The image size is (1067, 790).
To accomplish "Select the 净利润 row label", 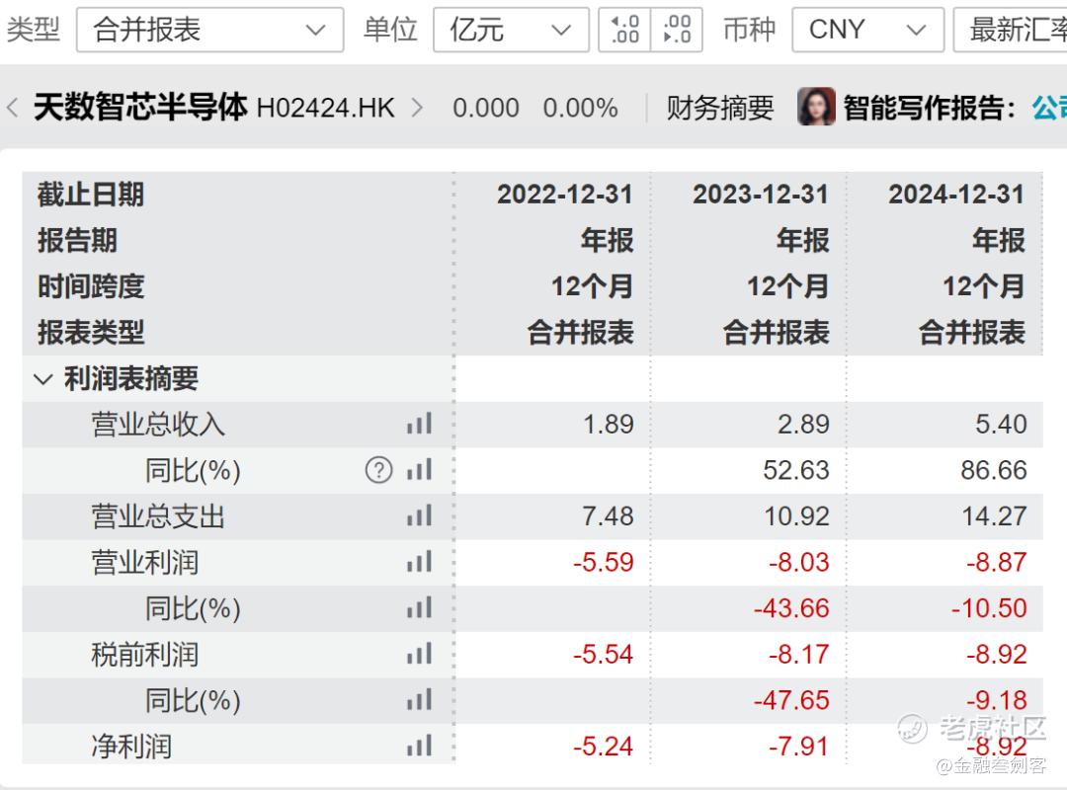I will [131, 747].
